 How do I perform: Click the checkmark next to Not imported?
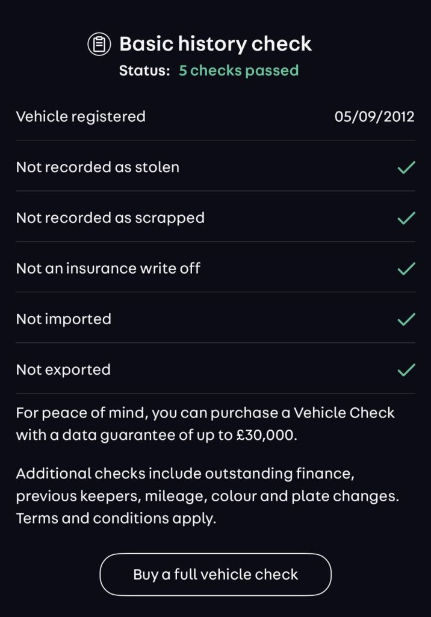click(407, 319)
